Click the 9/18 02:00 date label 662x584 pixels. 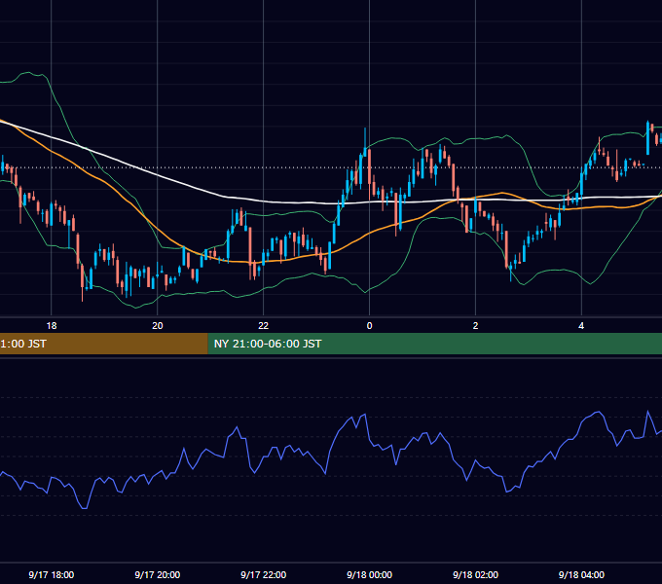pos(475,574)
